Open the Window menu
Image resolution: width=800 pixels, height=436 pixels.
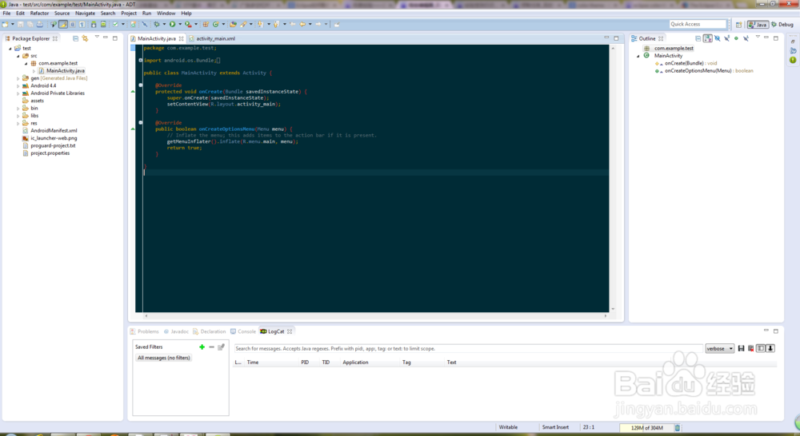[x=166, y=14]
